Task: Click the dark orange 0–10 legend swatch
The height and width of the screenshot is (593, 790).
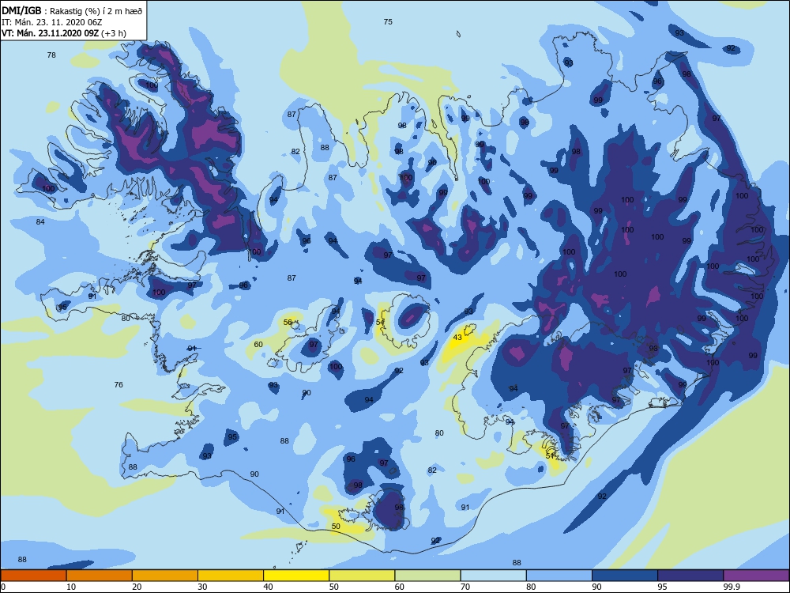Action: (33, 576)
